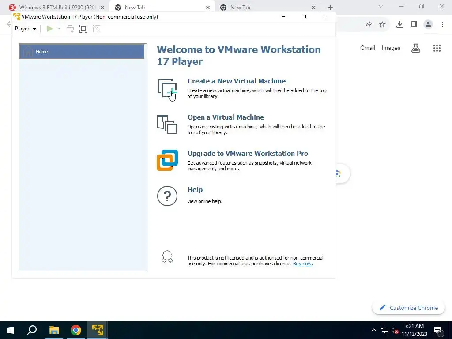The image size is (452, 339).
Task: Open the taskbar clock and date
Action: point(414,330)
